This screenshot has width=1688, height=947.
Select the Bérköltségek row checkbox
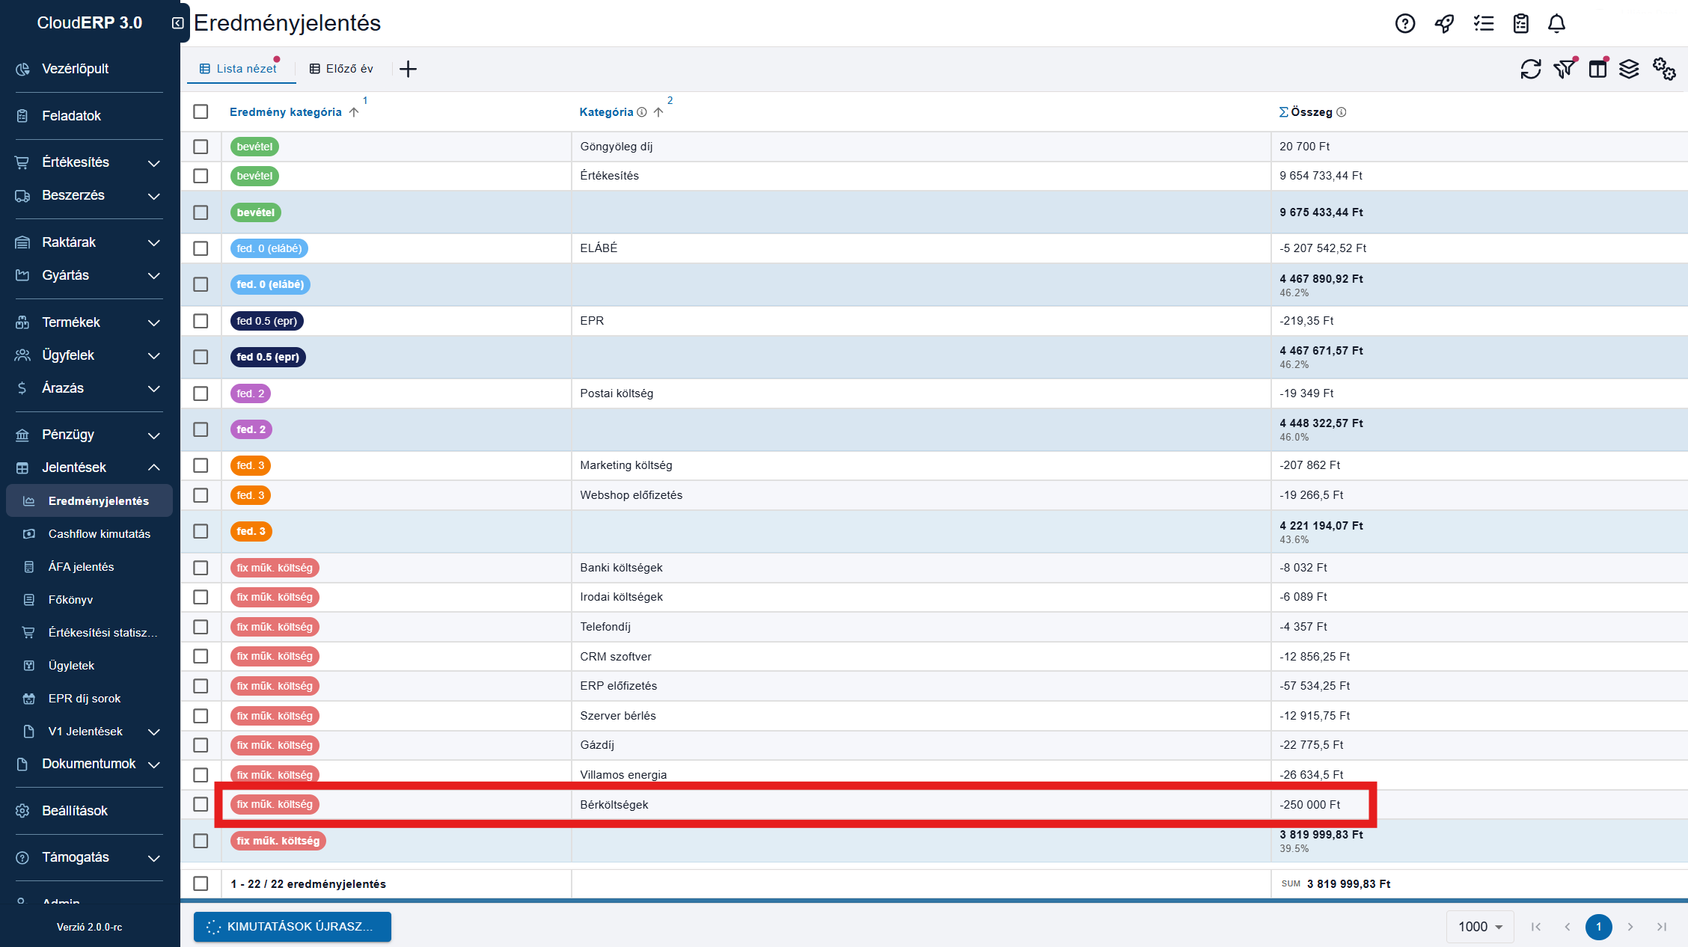pyautogui.click(x=201, y=804)
